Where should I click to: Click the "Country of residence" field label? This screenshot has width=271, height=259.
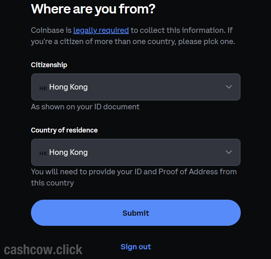point(64,130)
